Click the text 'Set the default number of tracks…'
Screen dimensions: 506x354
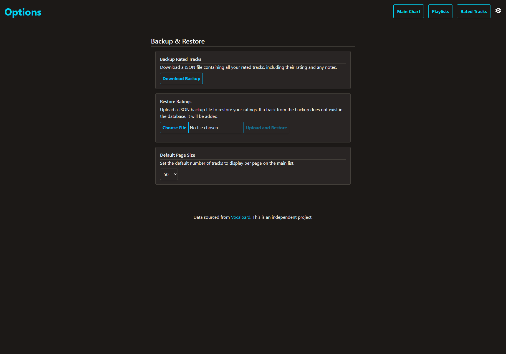(227, 163)
